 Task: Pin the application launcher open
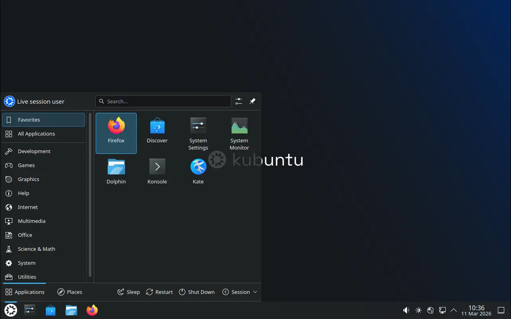point(252,101)
